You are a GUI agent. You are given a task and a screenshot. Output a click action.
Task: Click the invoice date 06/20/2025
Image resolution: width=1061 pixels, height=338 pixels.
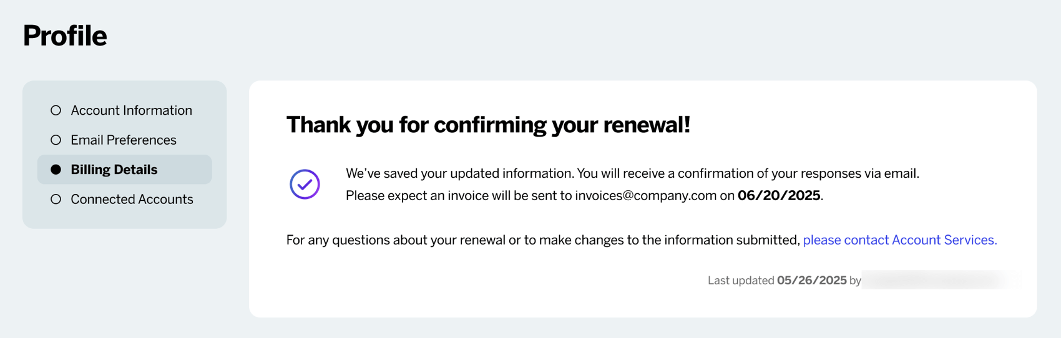tap(778, 196)
